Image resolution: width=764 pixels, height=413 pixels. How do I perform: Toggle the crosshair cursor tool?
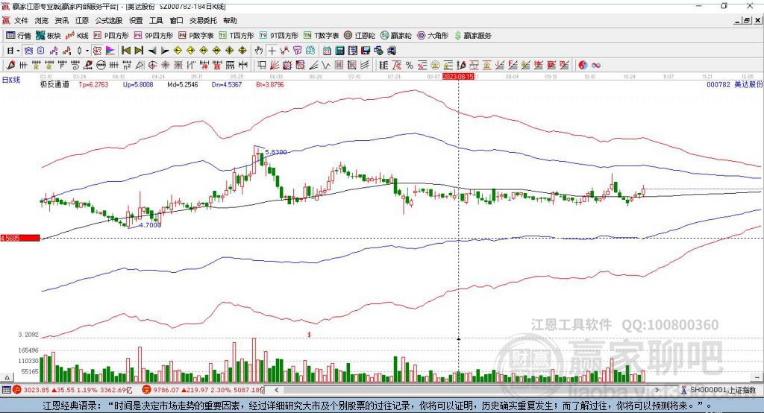tap(272, 51)
